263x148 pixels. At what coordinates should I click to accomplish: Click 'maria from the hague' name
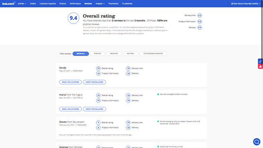click(71, 95)
